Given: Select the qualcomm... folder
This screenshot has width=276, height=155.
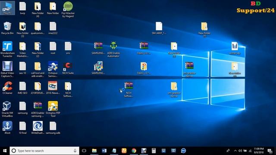Looking at the screenshot, I should 38,28.
